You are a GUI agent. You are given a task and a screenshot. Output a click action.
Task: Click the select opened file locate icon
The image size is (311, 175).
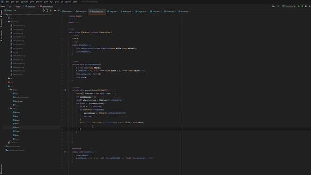(x=44, y=11)
